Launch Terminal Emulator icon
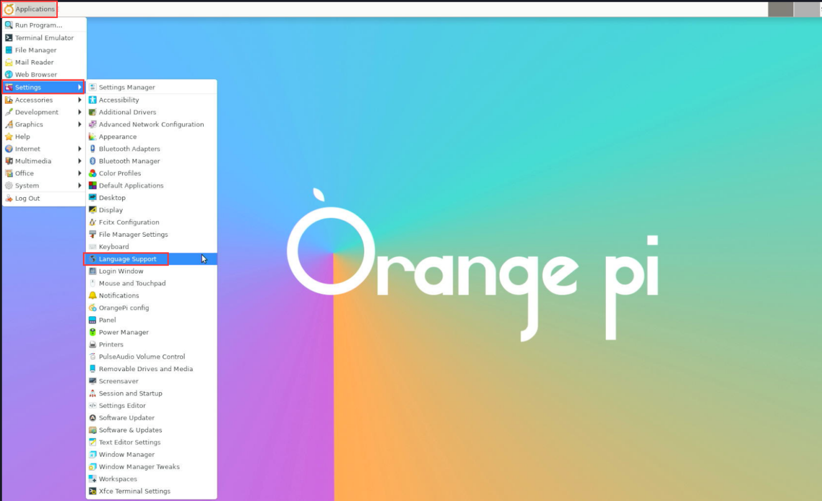This screenshot has width=822, height=501. coord(9,38)
